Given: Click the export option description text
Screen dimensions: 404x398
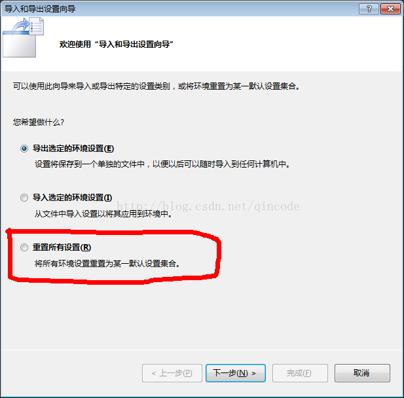Looking at the screenshot, I should (162, 164).
